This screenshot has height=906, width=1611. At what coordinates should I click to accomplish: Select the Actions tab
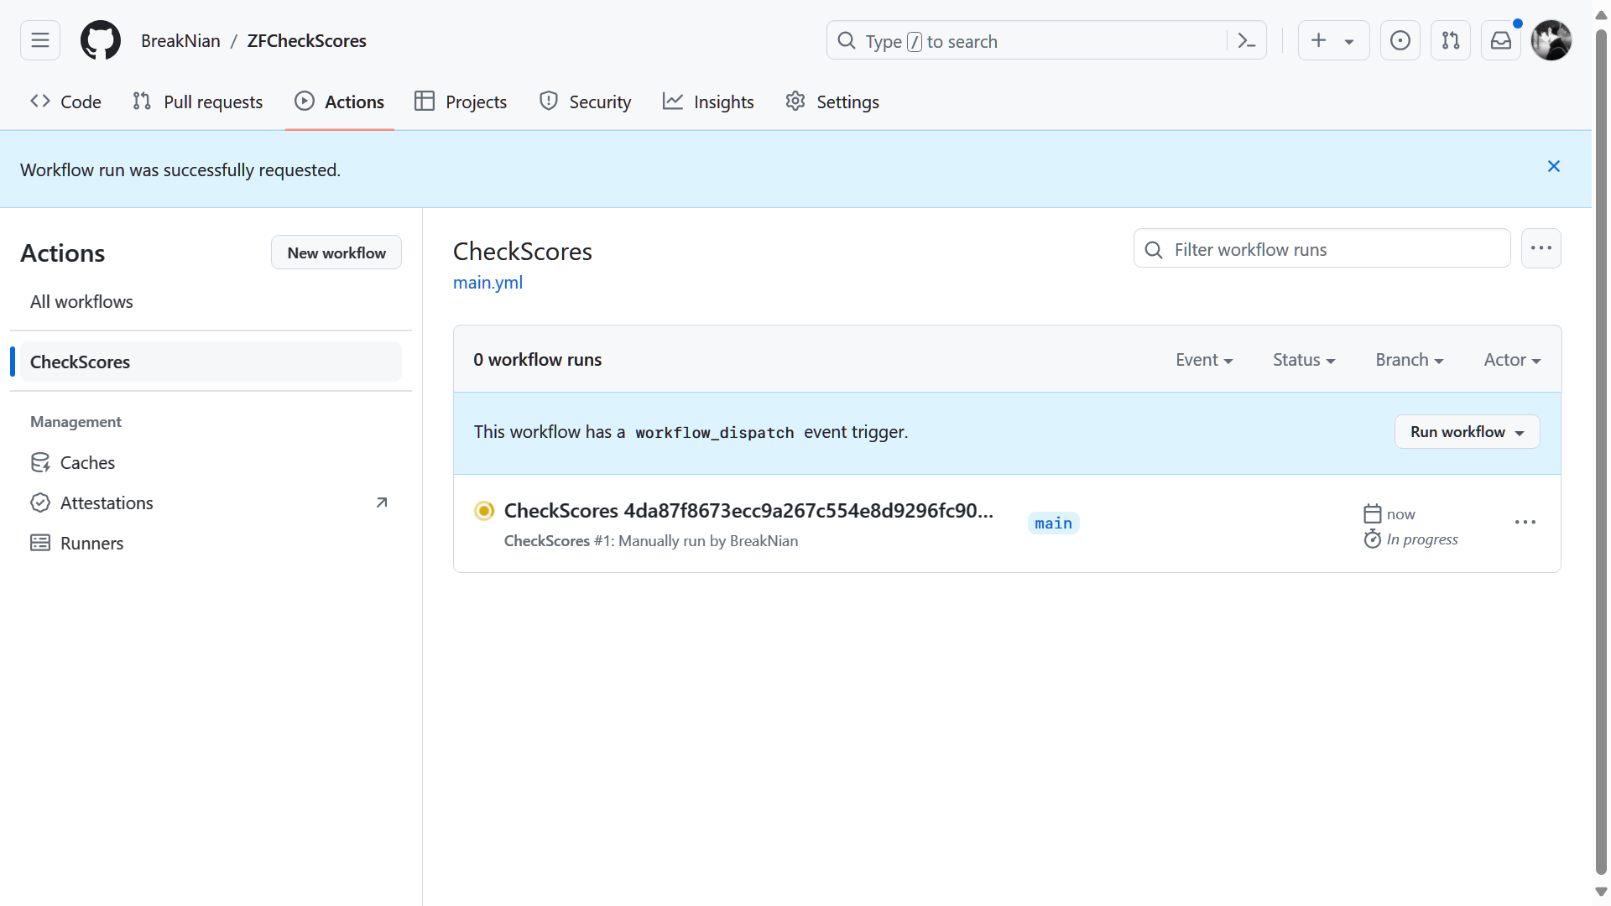click(340, 102)
